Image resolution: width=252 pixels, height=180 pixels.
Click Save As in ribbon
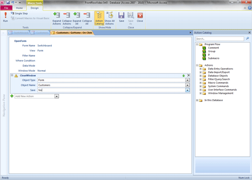pos(131,18)
